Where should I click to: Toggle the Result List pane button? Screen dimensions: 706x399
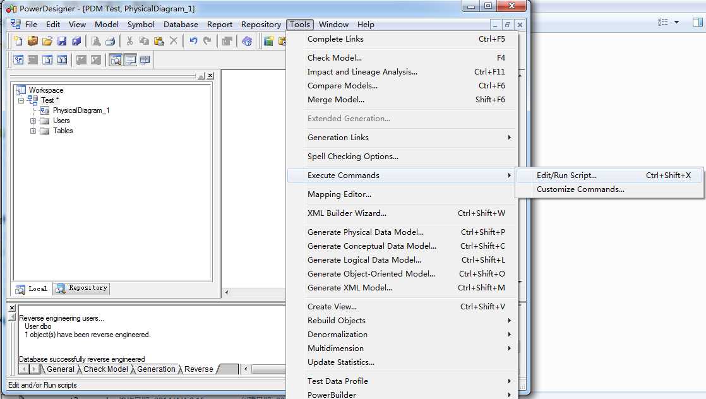[x=145, y=60]
